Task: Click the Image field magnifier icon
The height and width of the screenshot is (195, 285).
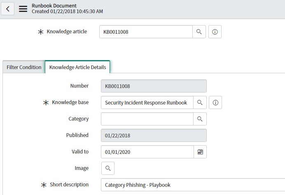Action: coord(108,168)
